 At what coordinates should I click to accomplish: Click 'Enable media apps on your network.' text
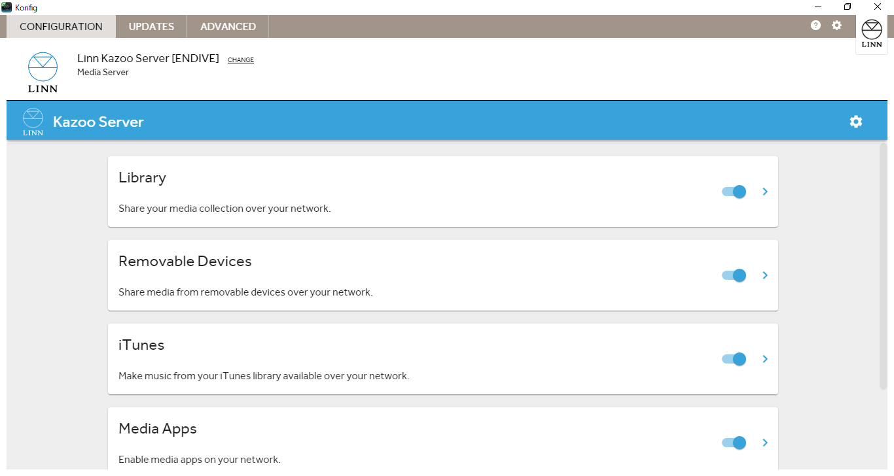click(x=200, y=460)
